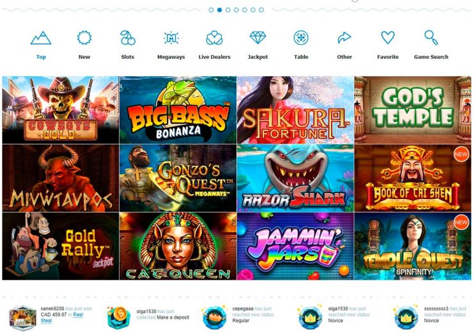Select the last carousel dot

[x=261, y=10]
